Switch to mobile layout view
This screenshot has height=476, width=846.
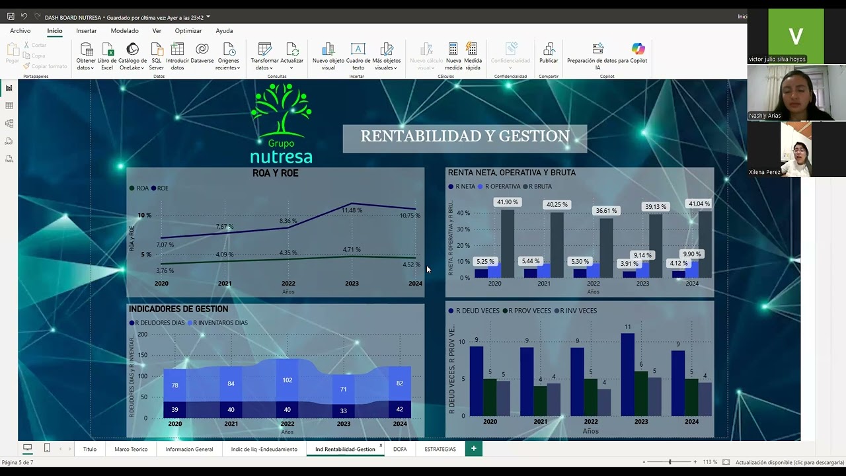click(47, 448)
